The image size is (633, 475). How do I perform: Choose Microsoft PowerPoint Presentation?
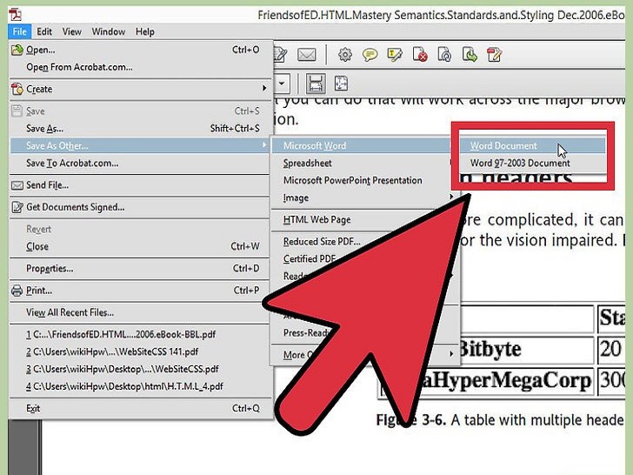[x=362, y=181]
